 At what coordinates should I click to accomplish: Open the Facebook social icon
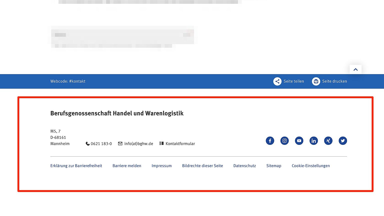(270, 141)
